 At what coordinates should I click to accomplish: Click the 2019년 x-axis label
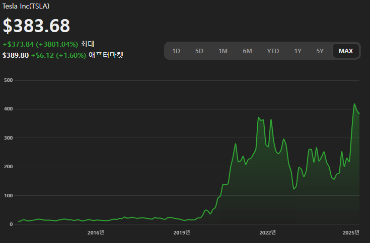(182, 232)
